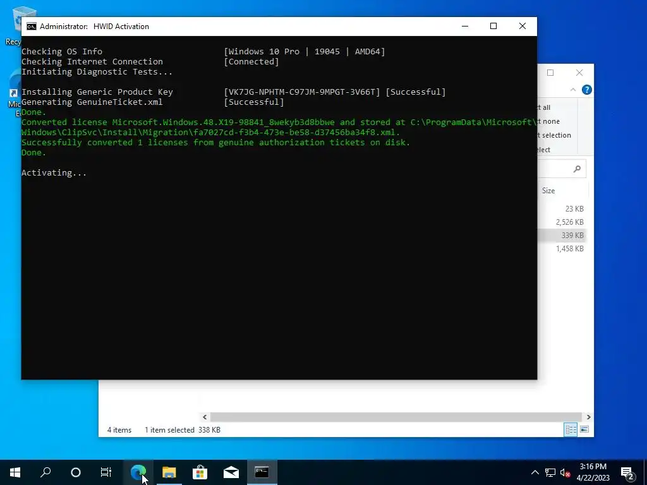Screen dimensions: 647x485
Task: Click muted volume tray icon
Action: [x=565, y=472]
